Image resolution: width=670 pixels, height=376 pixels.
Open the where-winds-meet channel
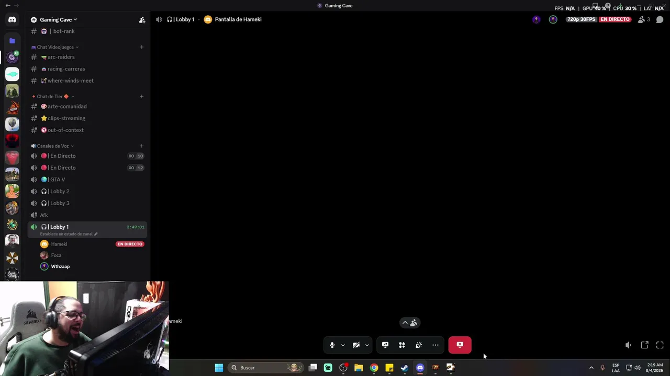point(87,81)
